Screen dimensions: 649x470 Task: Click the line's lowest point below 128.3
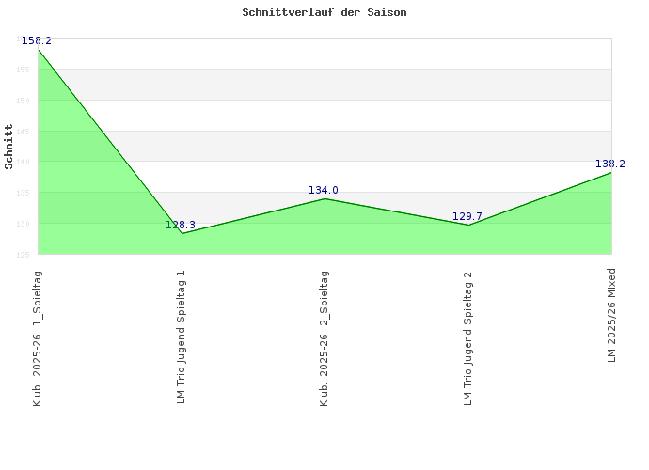click(x=182, y=233)
